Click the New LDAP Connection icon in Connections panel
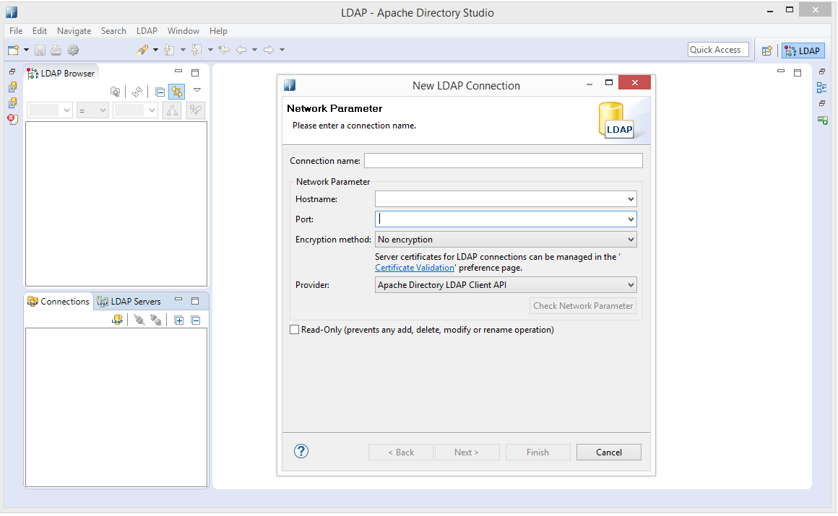The image size is (838, 516). point(118,320)
